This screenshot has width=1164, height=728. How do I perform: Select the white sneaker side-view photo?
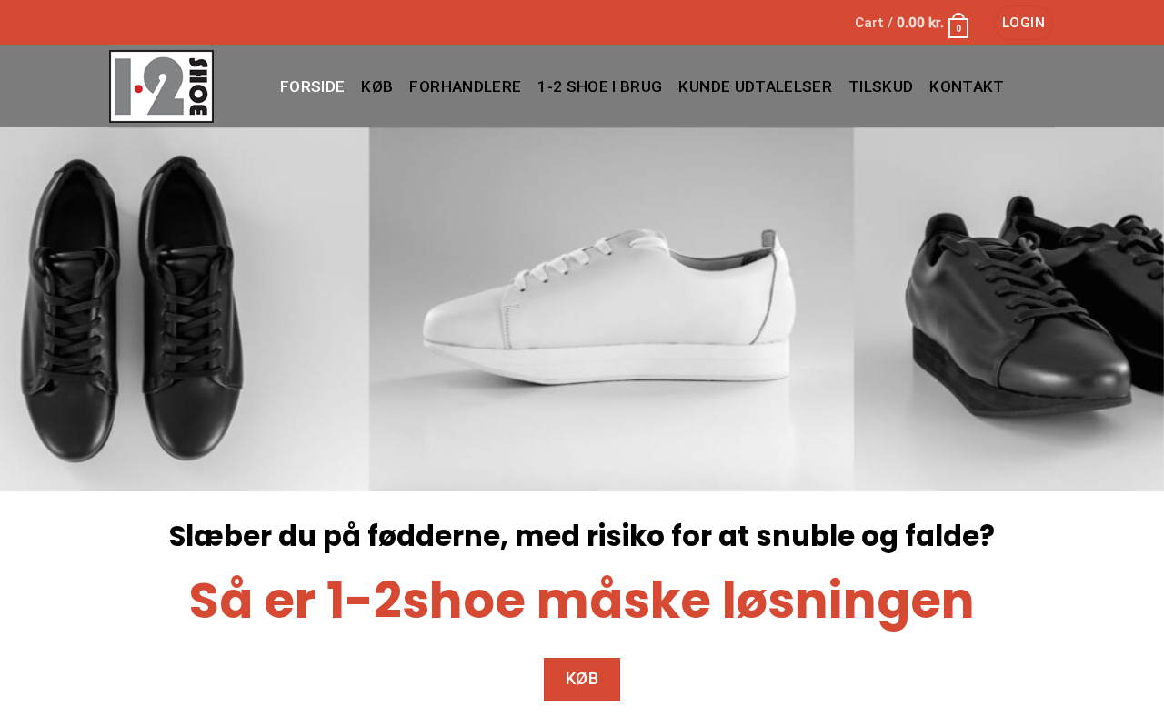pos(611,309)
